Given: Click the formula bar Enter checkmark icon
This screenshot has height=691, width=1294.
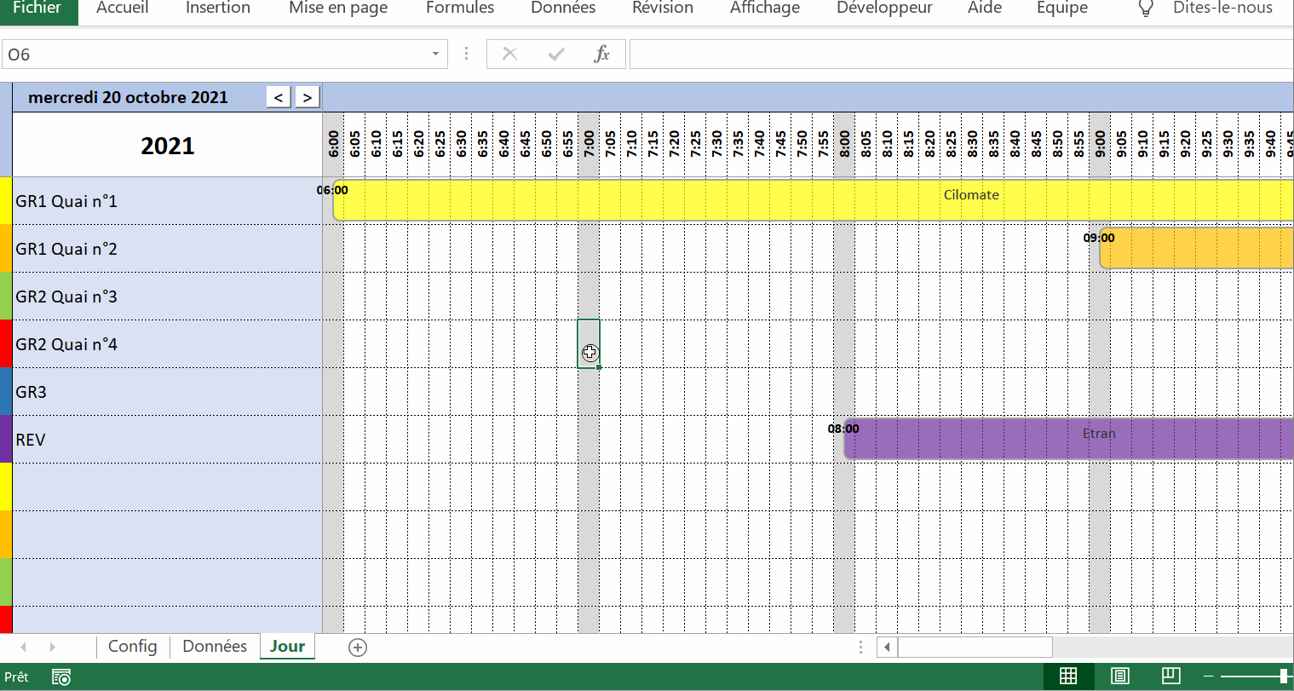Looking at the screenshot, I should 556,55.
